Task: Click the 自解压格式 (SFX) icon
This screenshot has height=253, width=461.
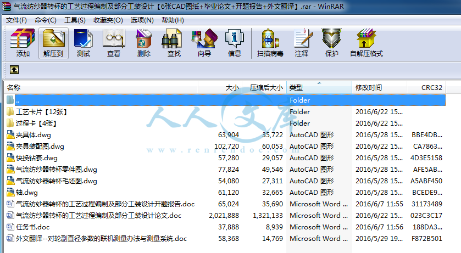Action: tap(366, 38)
